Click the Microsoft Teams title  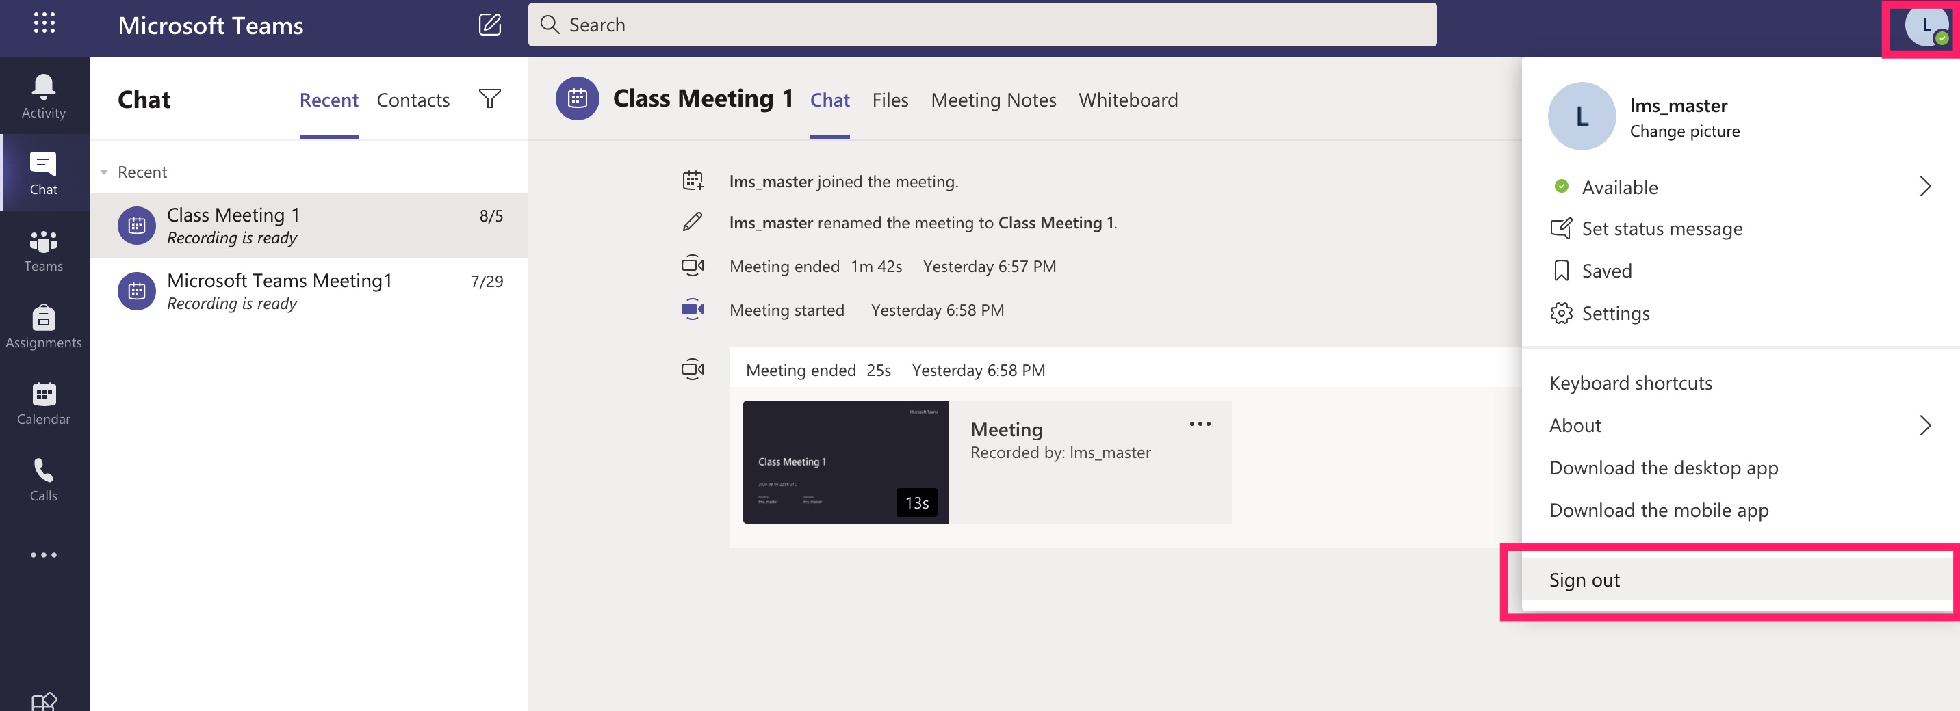tap(210, 25)
